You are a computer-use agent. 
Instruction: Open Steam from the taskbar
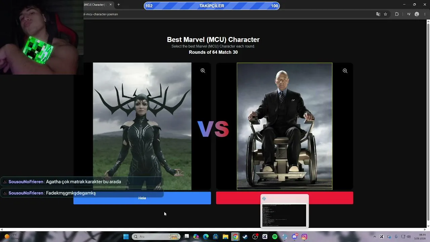245,237
